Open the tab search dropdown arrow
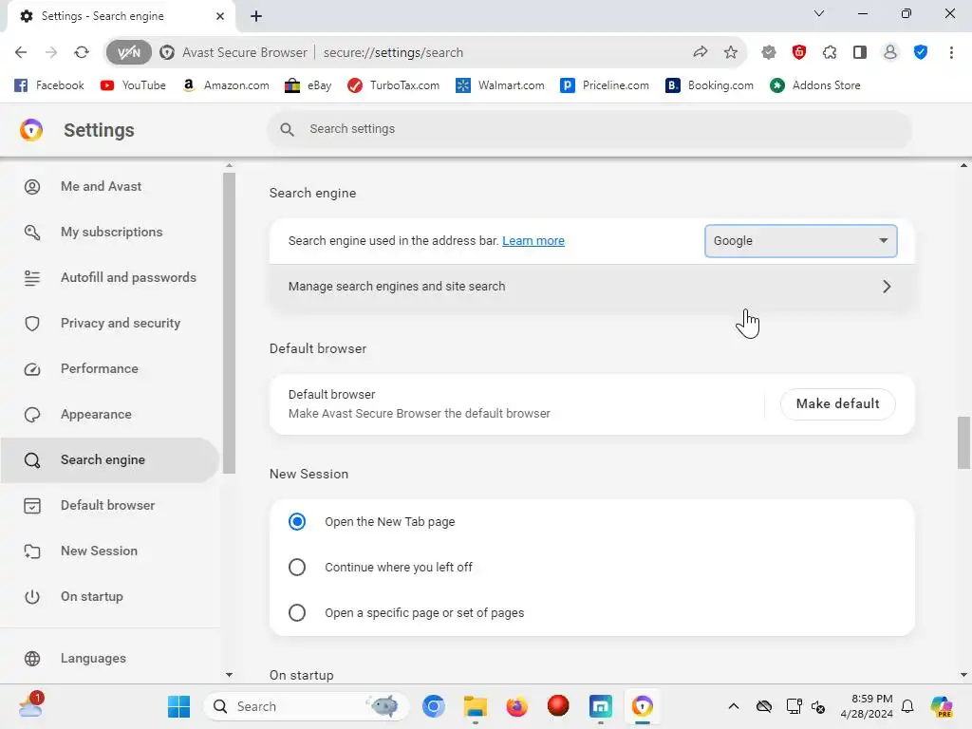Image resolution: width=972 pixels, height=729 pixels. tap(819, 13)
